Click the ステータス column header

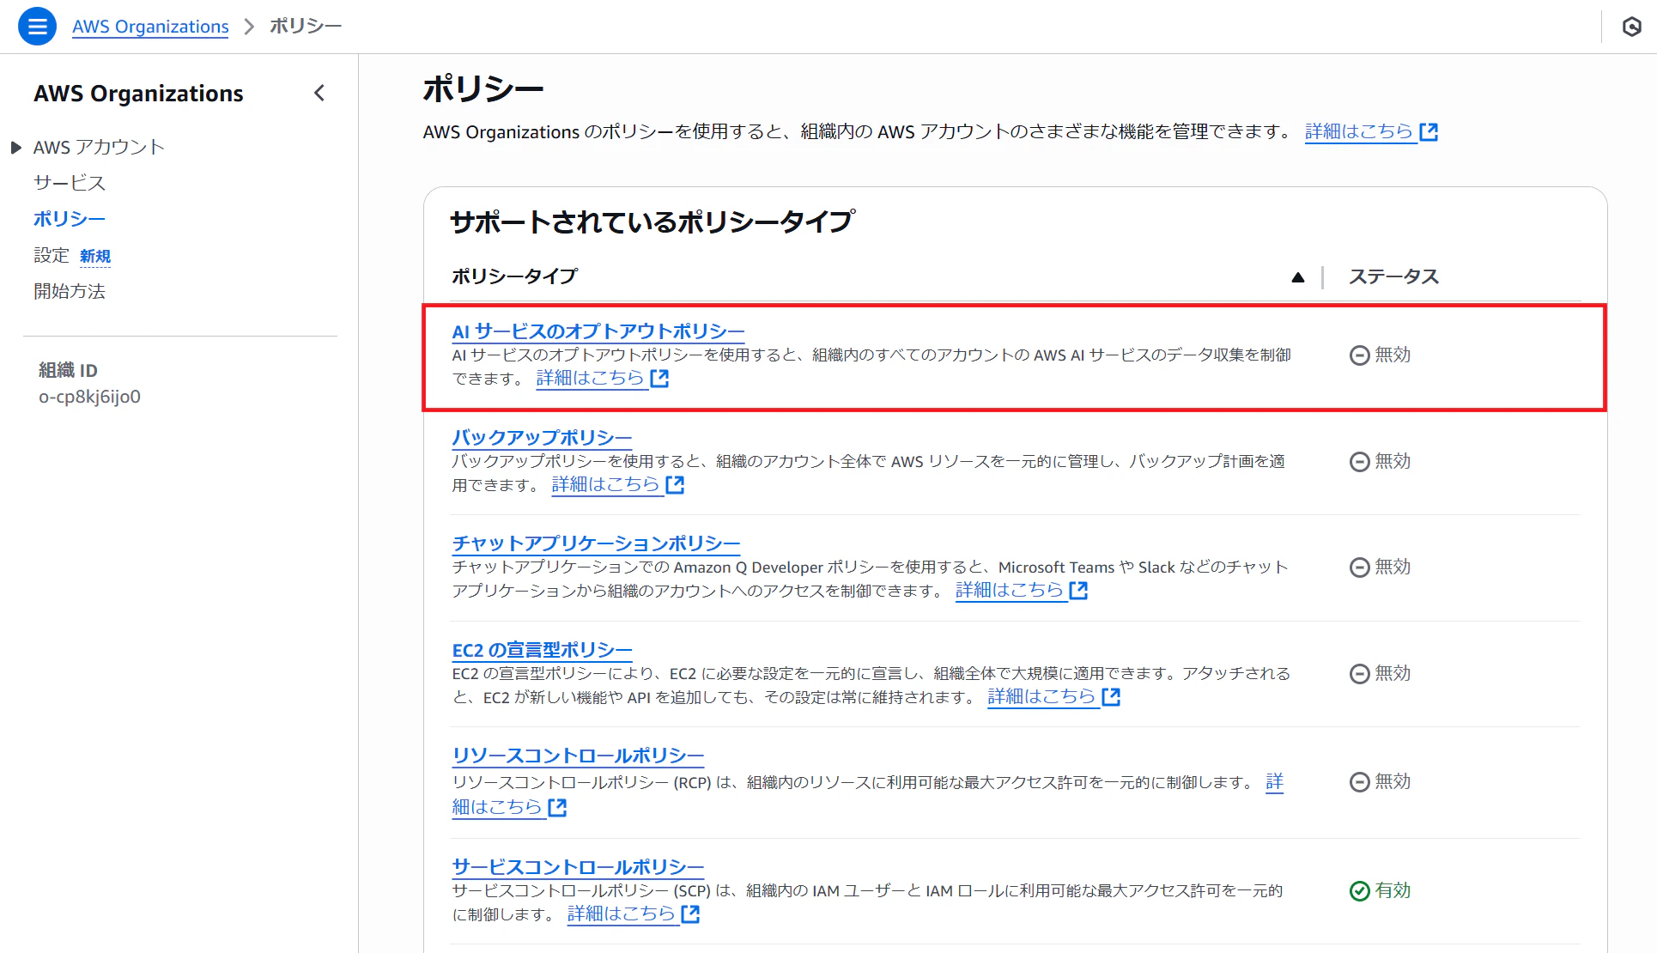(1393, 276)
